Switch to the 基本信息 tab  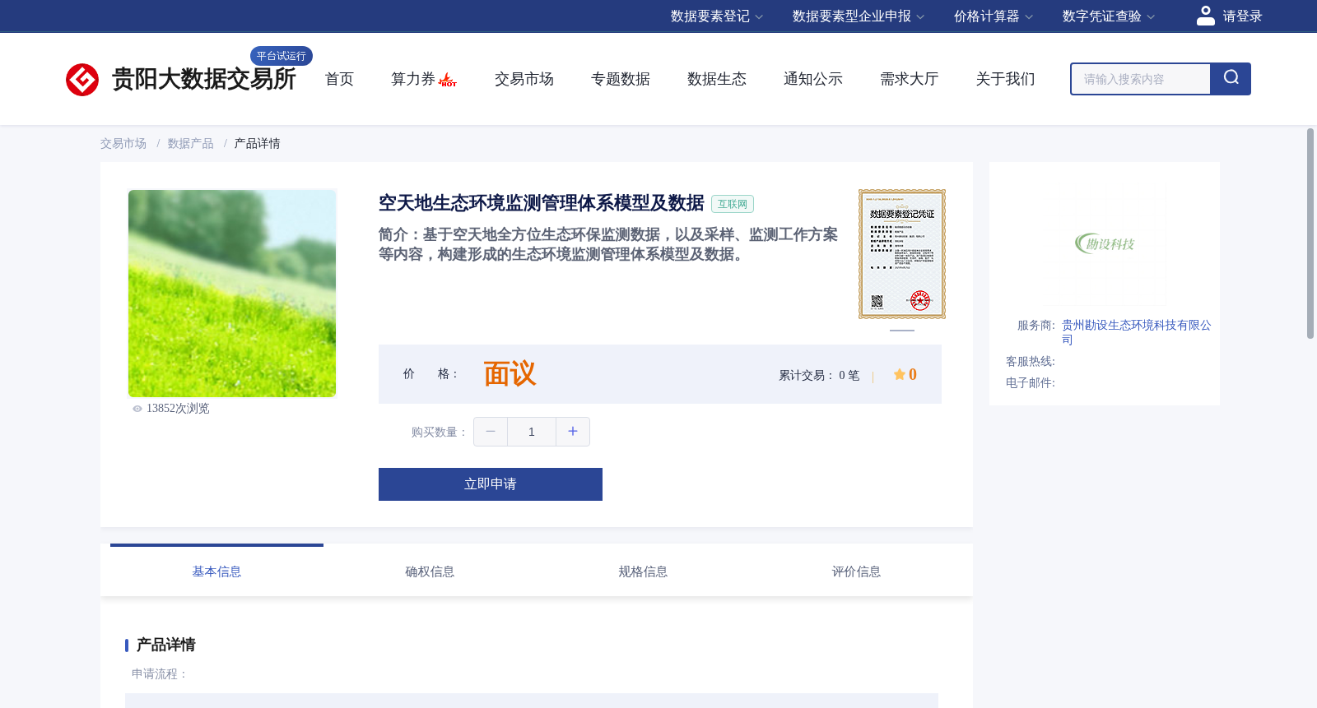[216, 571]
